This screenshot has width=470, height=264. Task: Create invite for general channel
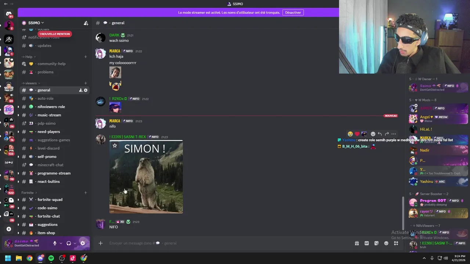click(x=80, y=90)
